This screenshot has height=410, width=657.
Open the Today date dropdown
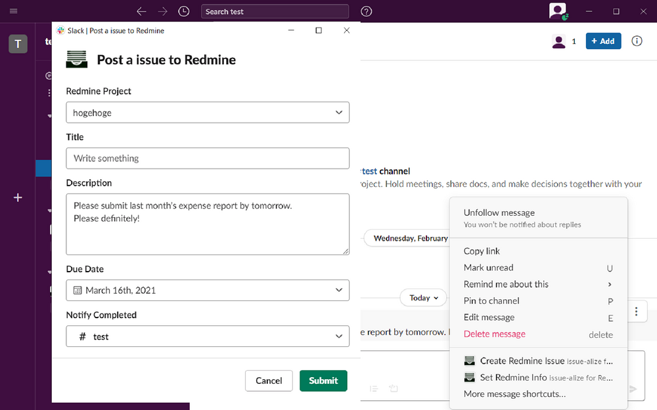coord(423,298)
